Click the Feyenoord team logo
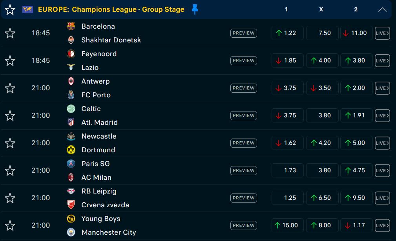Viewport: 396px width, 241px height. (71, 54)
